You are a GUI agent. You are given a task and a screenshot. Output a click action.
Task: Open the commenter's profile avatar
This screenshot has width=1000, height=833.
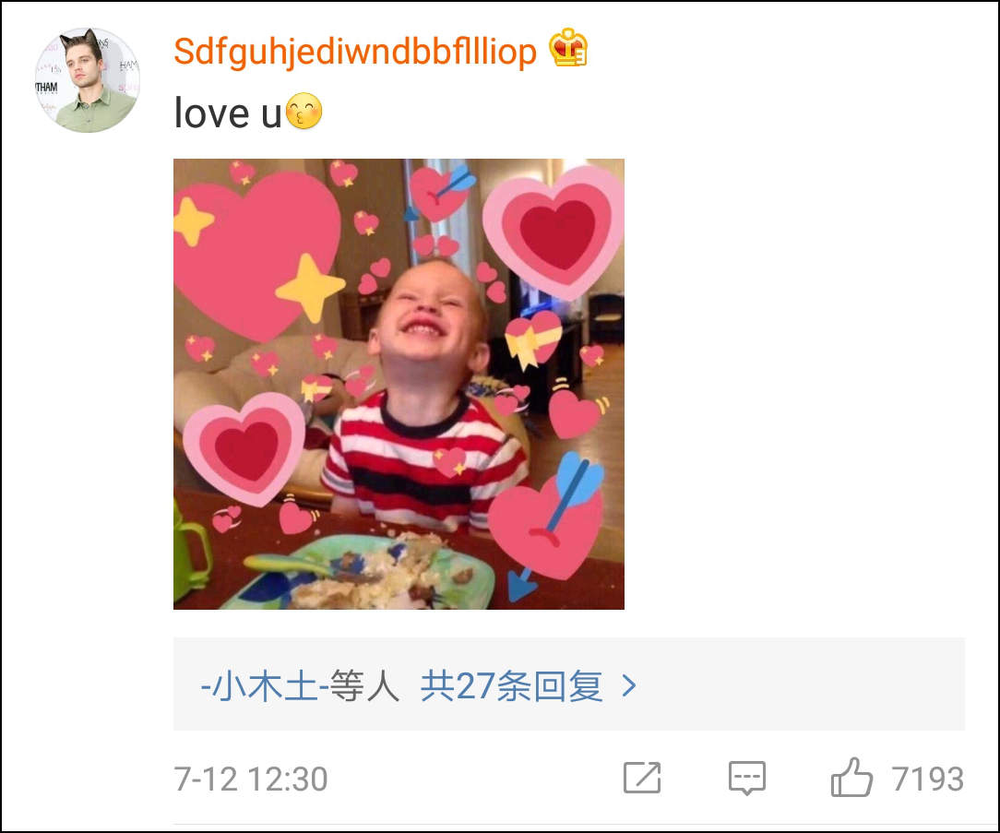87,79
